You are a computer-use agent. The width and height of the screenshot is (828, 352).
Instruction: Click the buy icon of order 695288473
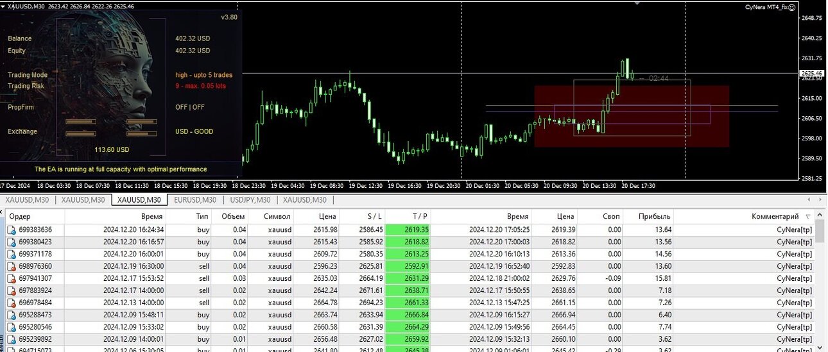pyautogui.click(x=12, y=315)
